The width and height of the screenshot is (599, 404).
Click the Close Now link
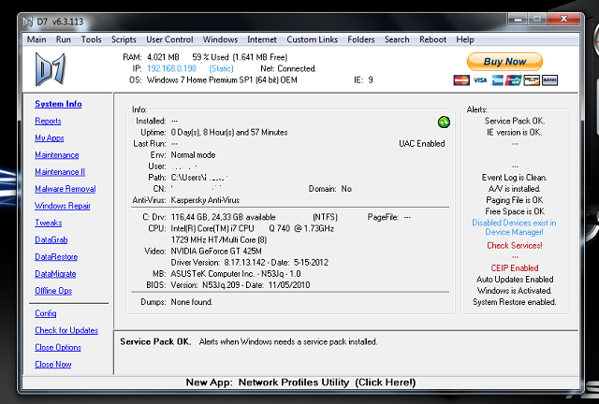pyautogui.click(x=52, y=365)
